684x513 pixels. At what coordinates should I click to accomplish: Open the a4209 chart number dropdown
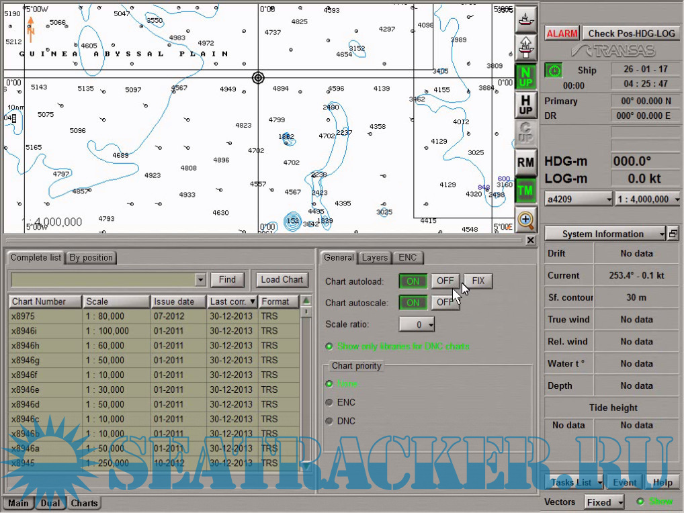pos(579,199)
